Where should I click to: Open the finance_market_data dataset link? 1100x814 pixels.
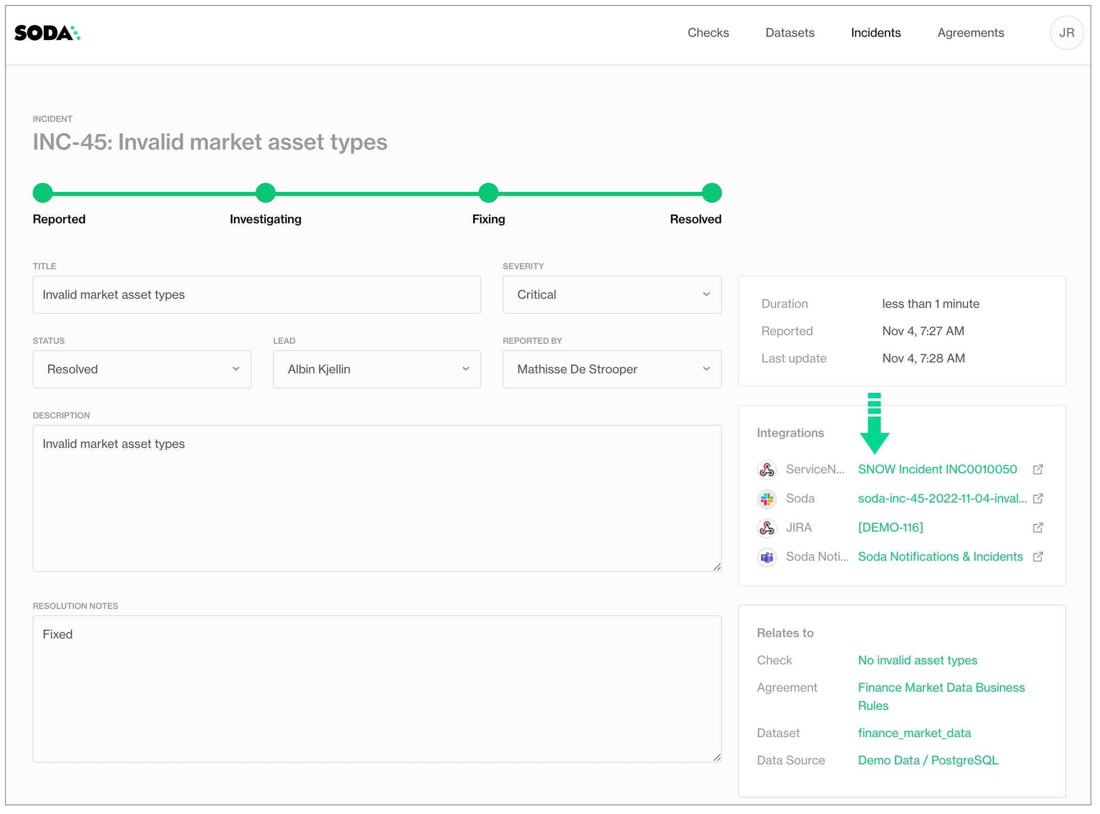click(x=914, y=733)
